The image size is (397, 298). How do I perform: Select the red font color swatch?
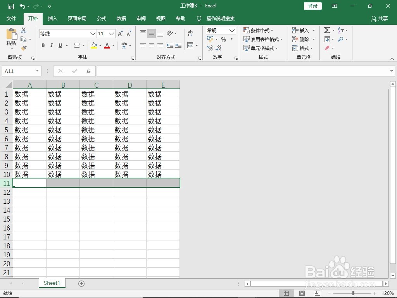point(107,45)
